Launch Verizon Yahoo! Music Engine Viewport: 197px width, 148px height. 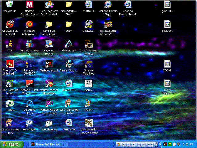pos(49,107)
